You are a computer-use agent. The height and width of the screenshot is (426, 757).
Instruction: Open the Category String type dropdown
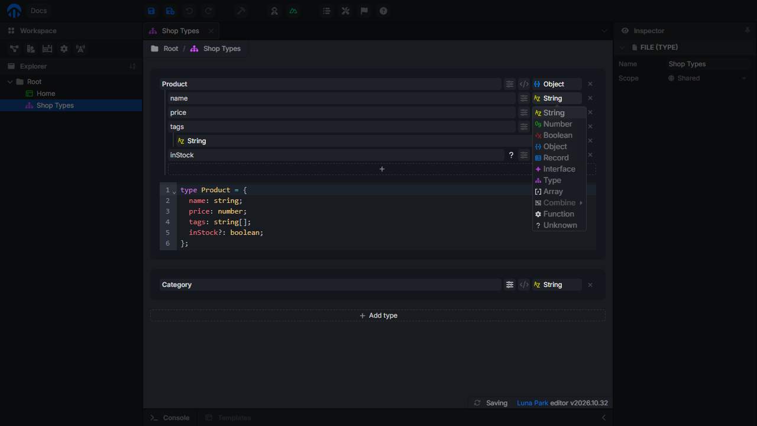coord(557,285)
